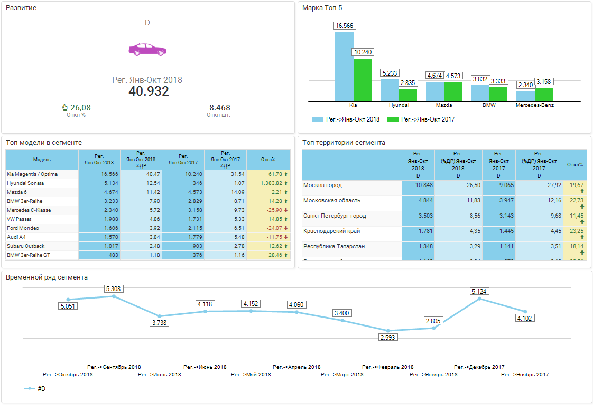The image size is (593, 419).
Task: Click the green up arrow in the Kia Magentis / Optima row
Action: pyautogui.click(x=286, y=174)
